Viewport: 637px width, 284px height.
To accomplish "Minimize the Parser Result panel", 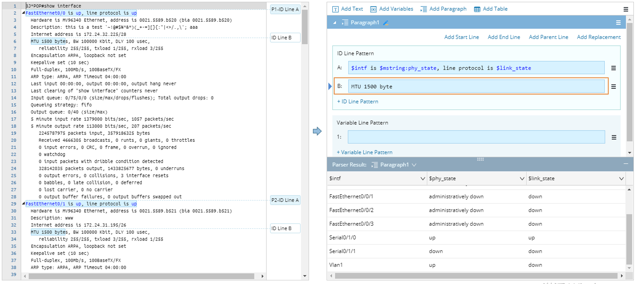I will tap(626, 164).
